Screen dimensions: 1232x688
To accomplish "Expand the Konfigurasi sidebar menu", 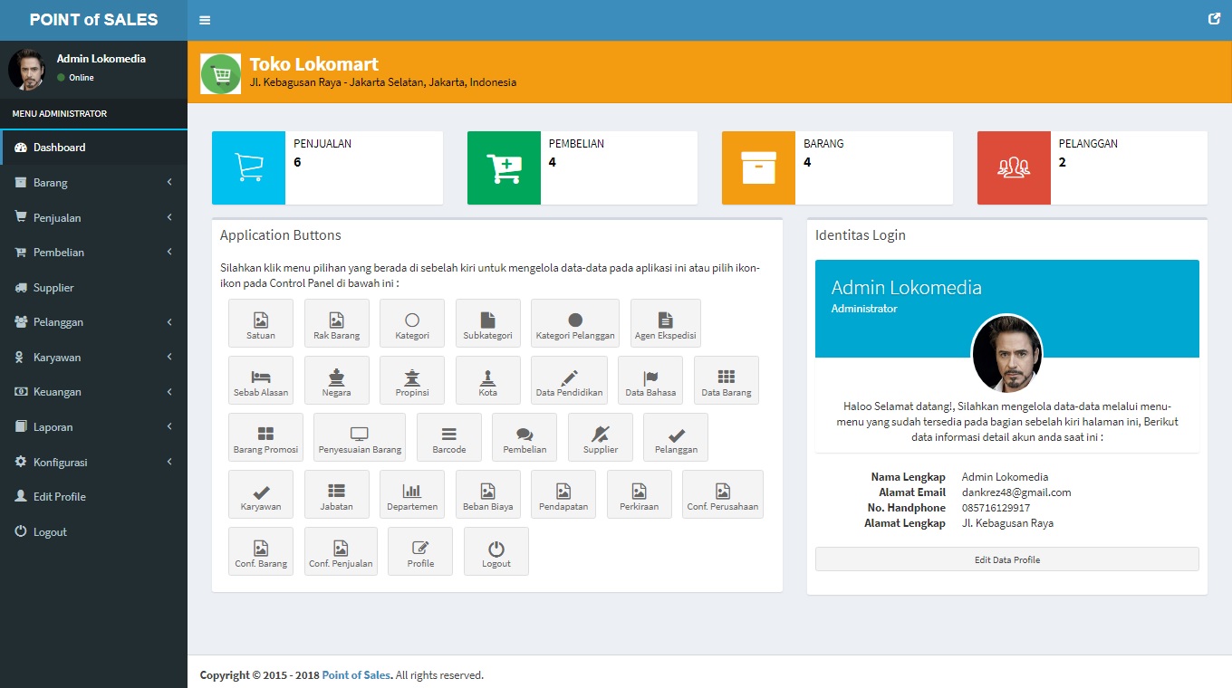I will pyautogui.click(x=93, y=463).
